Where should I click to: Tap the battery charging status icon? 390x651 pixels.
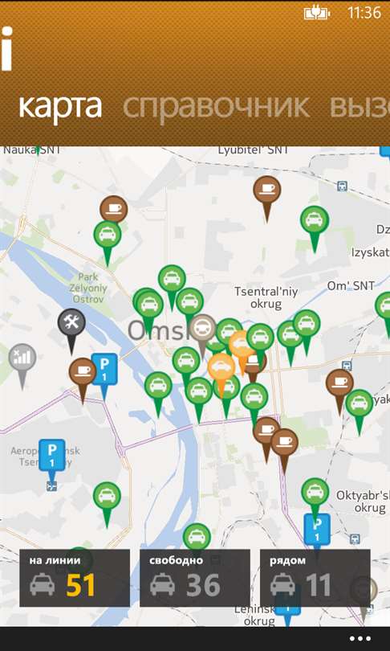point(317,14)
